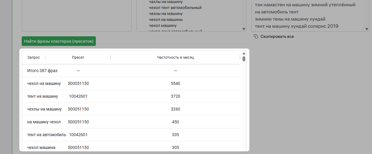This screenshot has width=372, height=154.
Task: Click the Скопировать все link
Action: coord(277,36)
